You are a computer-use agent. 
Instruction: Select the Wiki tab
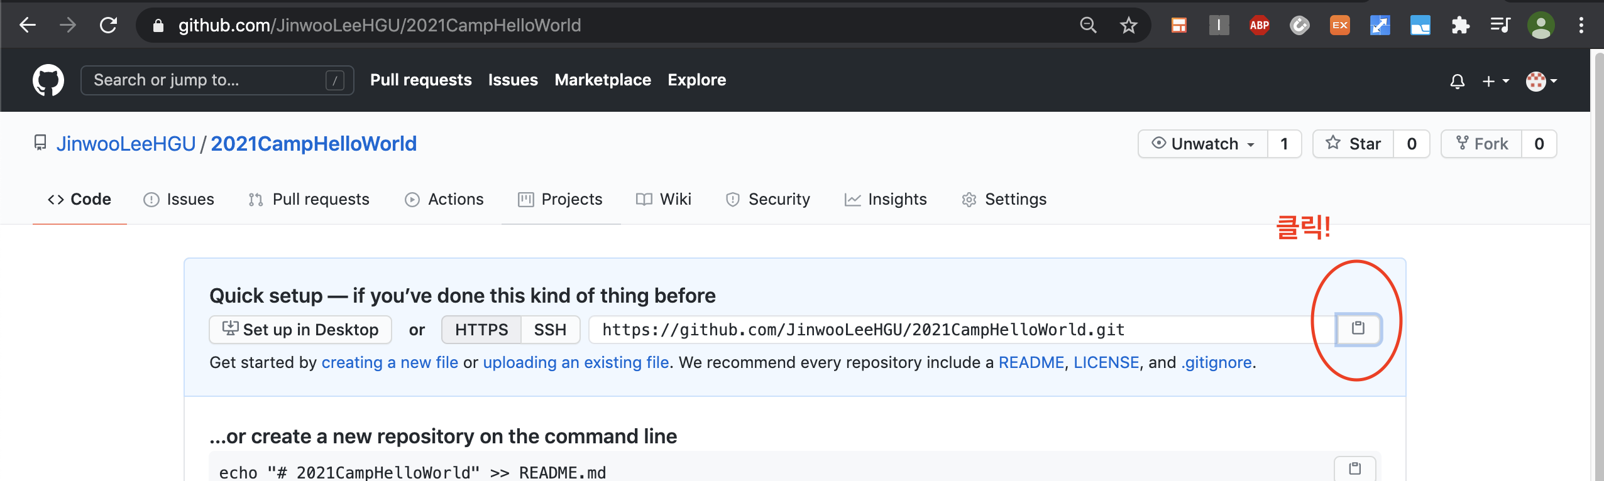(664, 199)
